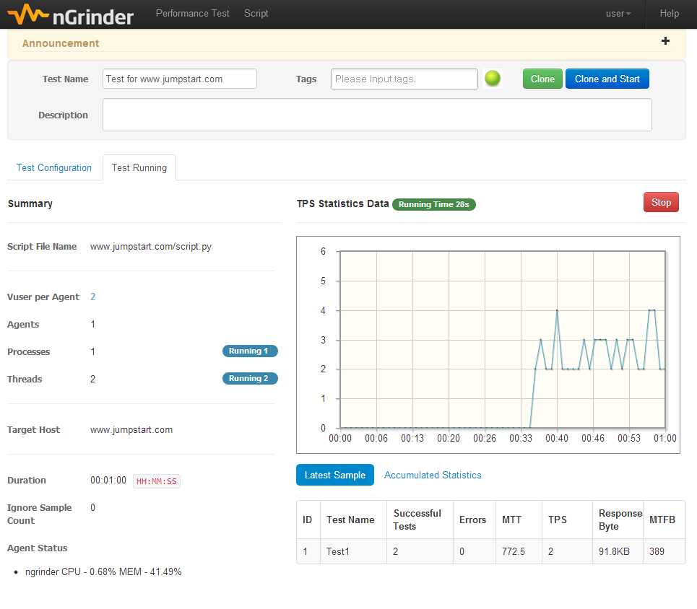Viewport: 697px width, 609px height.
Task: Click the green status indicator next to Tags
Action: tap(493, 79)
